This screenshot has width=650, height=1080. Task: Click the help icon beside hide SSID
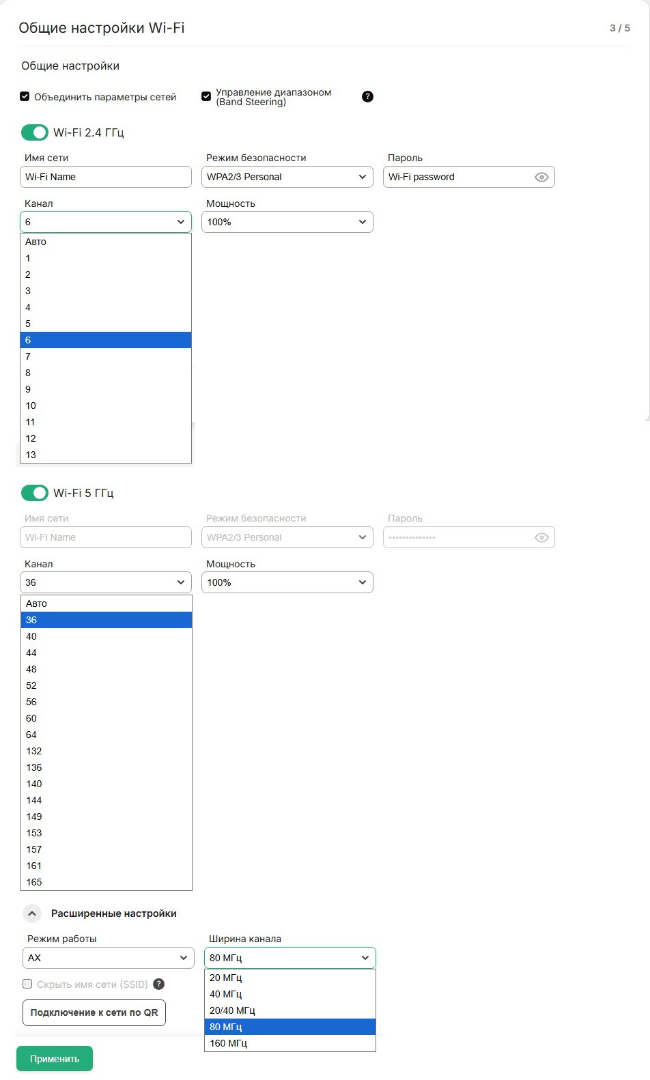click(x=159, y=984)
